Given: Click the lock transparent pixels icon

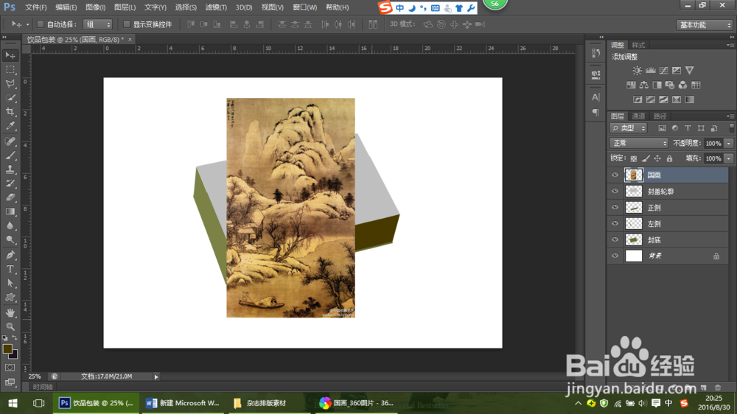Looking at the screenshot, I should coord(634,159).
